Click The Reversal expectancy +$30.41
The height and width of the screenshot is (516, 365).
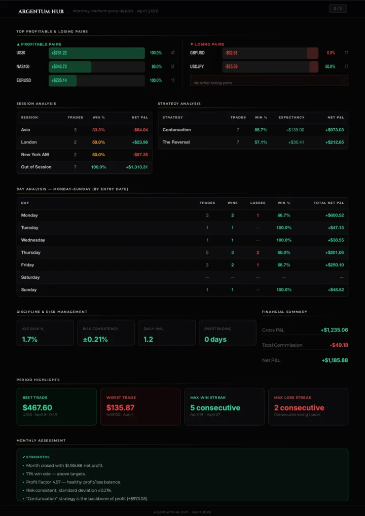[296, 142]
